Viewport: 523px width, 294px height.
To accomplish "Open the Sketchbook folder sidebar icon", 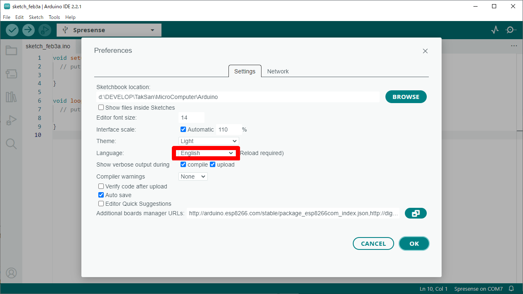I will point(11,51).
